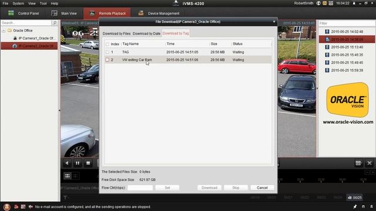The image size is (376, 211).
Task: Open the Control Panel tab
Action: pos(23,13)
